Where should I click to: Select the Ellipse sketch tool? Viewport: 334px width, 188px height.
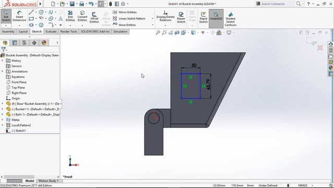coord(51,19)
